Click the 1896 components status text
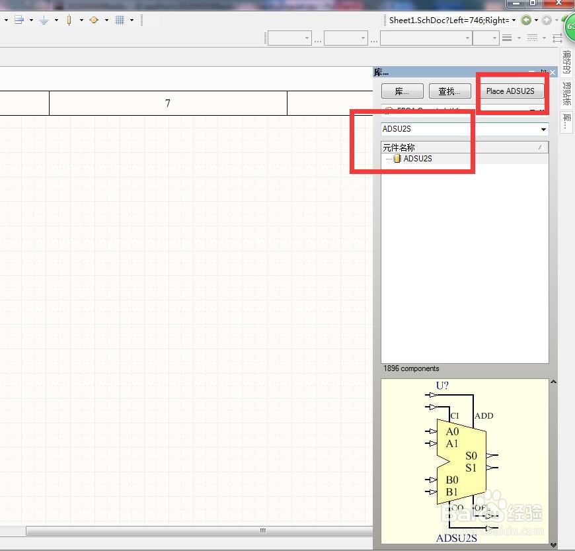This screenshot has height=551, width=575. 410,368
